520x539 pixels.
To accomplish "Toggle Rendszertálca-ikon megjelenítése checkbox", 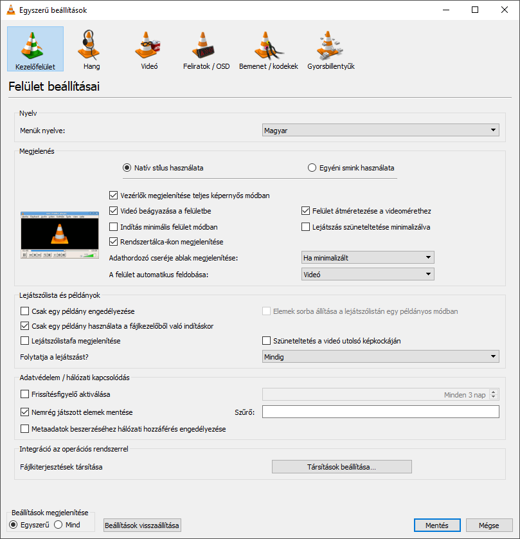I will pos(113,242).
